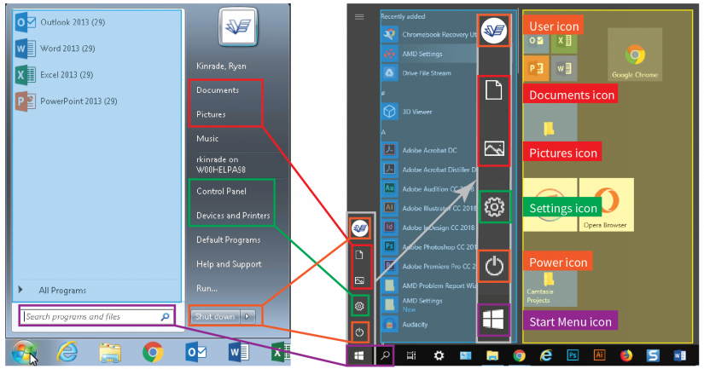704x369 pixels.
Task: Open Adobe Acrobat Distiller
Action: pos(428,170)
